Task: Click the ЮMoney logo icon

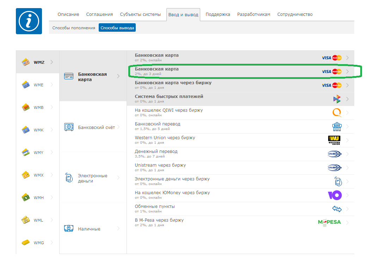Action: click(x=335, y=195)
